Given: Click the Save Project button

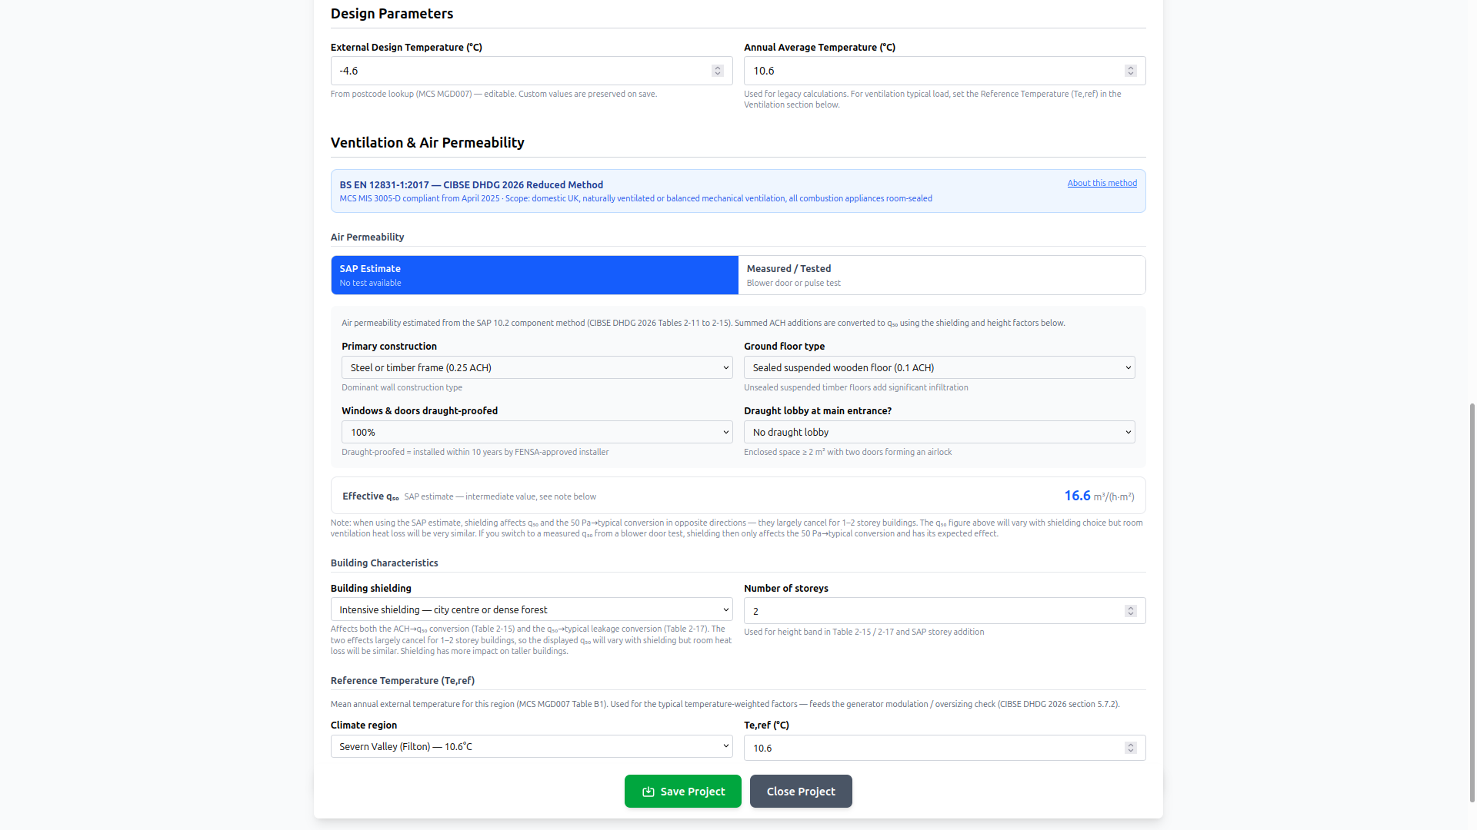Looking at the screenshot, I should tap(682, 791).
